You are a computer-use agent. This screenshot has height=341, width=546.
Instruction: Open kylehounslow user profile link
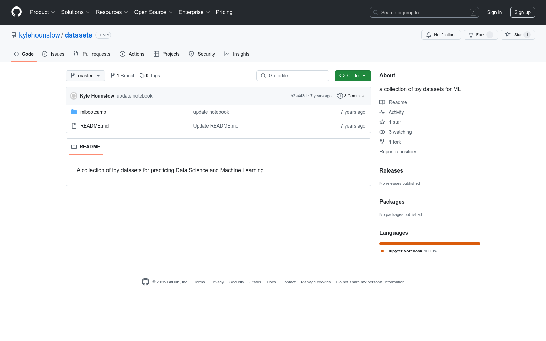(x=40, y=35)
